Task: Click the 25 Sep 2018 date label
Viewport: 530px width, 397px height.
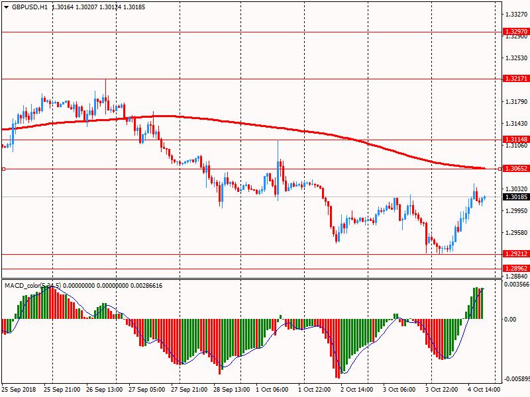Action: 19,389
